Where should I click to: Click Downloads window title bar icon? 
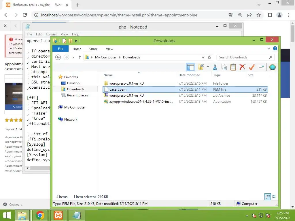[x=55, y=41]
